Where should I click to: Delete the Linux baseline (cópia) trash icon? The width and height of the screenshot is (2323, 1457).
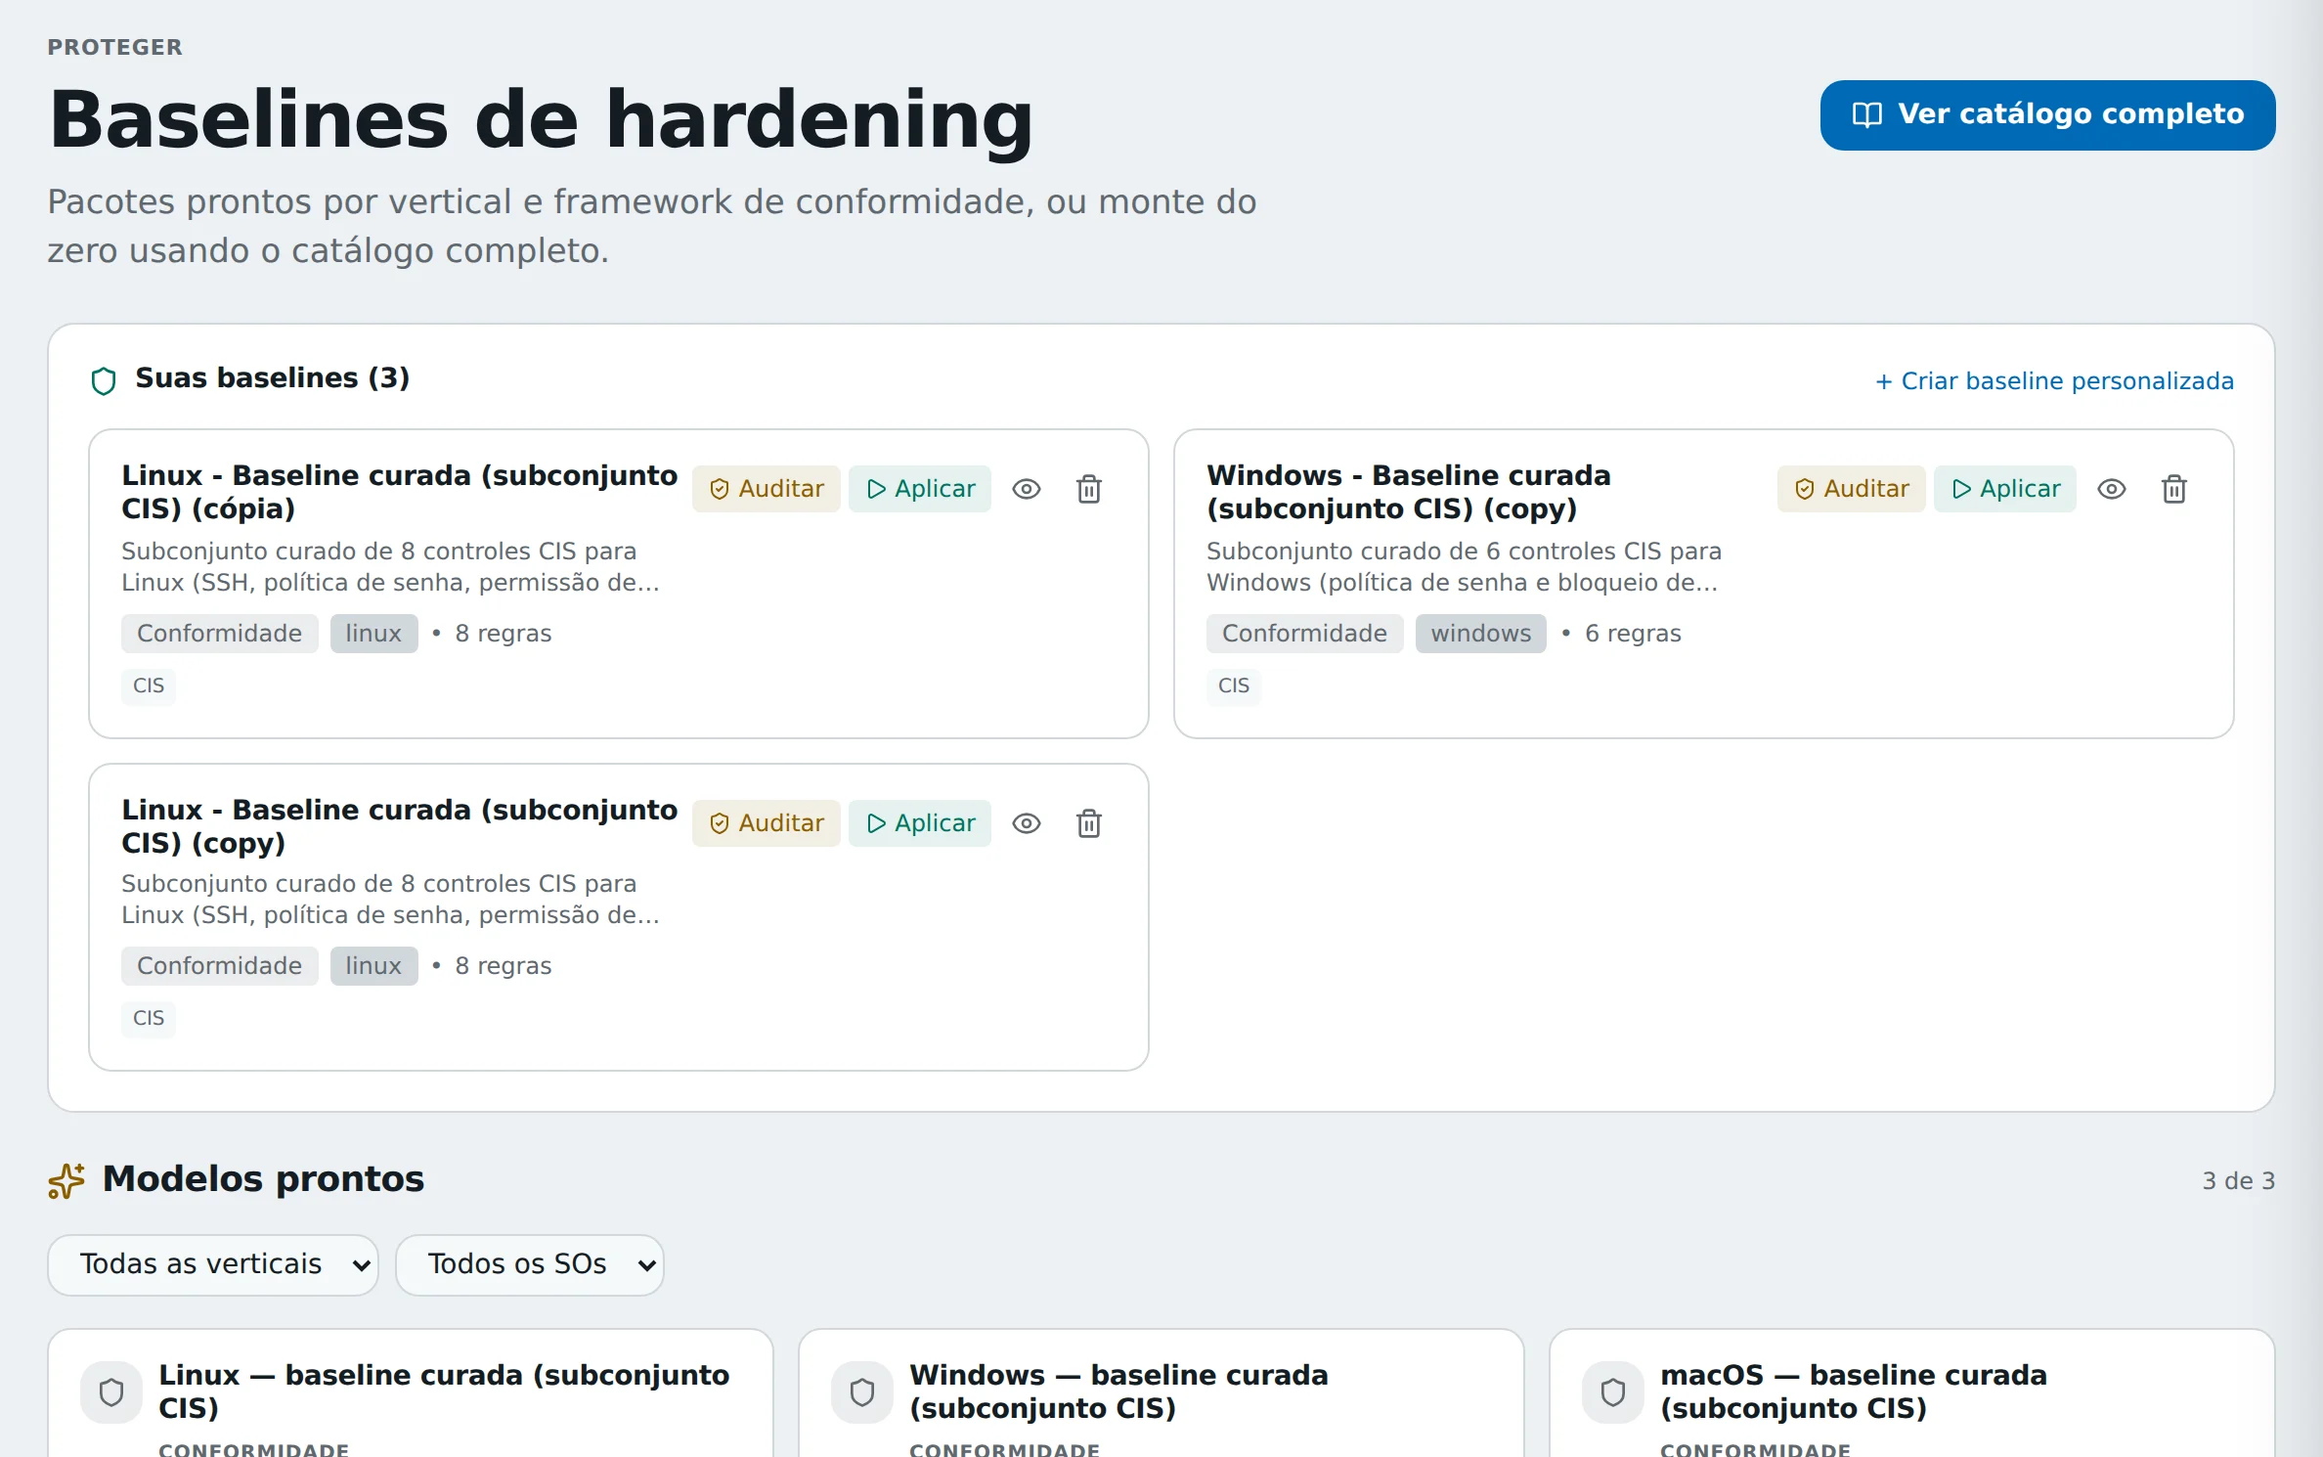pos(1089,489)
